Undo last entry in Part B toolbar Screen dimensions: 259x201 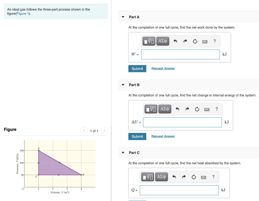pos(178,109)
